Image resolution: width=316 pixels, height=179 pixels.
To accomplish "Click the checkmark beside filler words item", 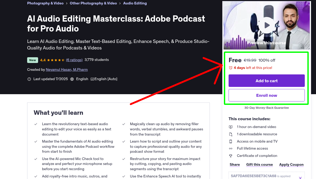I will point(124,124).
